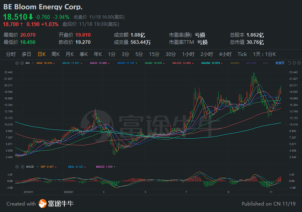Expand the MACD indicator dropdown arrow
The height and width of the screenshot is (212, 302).
pos(38,167)
